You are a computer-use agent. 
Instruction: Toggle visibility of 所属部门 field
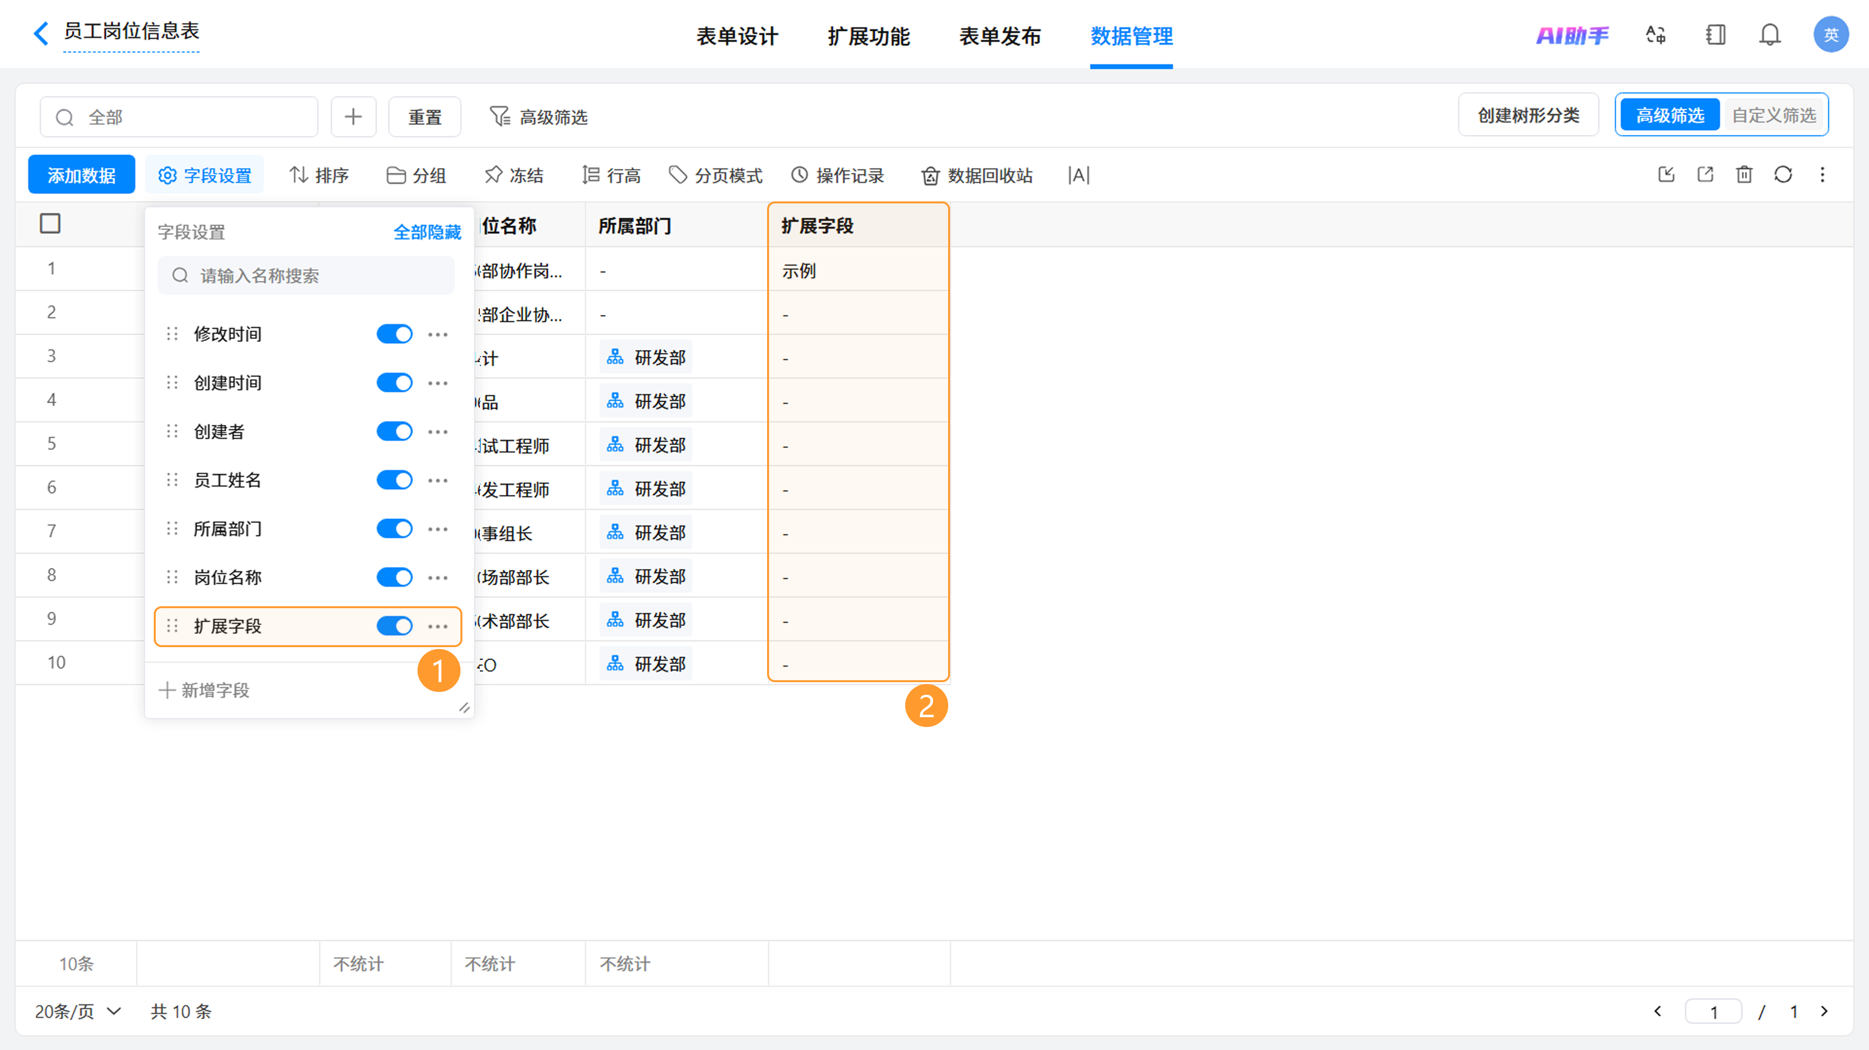click(395, 528)
